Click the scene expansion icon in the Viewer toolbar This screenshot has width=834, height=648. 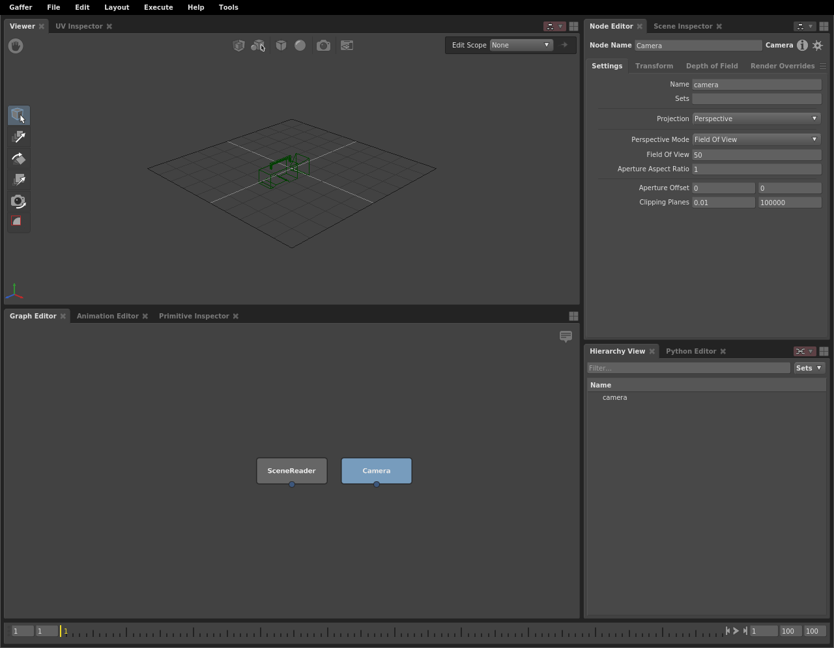259,45
